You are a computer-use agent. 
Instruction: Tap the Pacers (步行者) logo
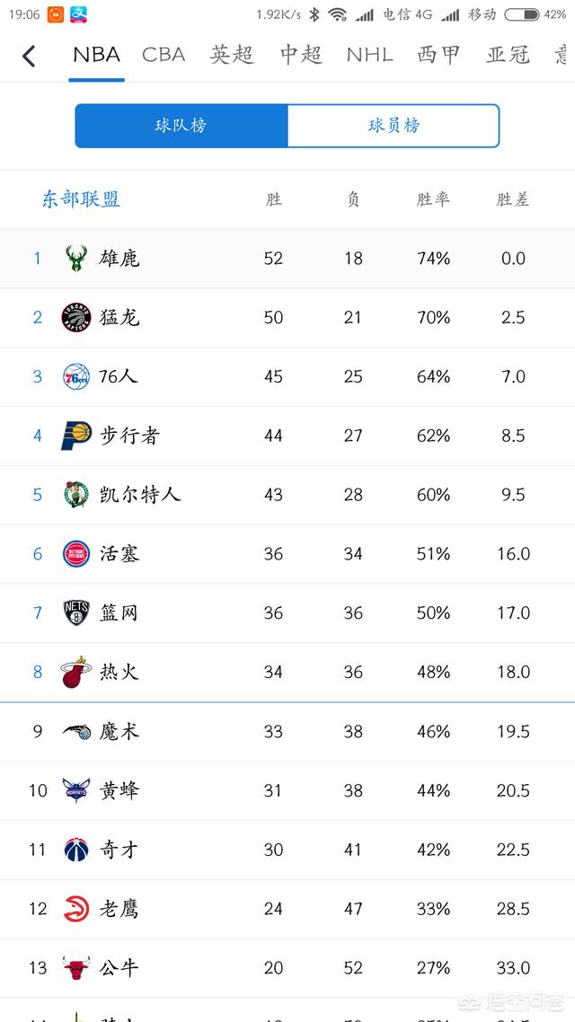point(76,436)
